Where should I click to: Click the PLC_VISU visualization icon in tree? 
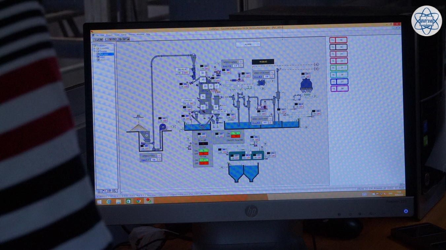(x=98, y=54)
